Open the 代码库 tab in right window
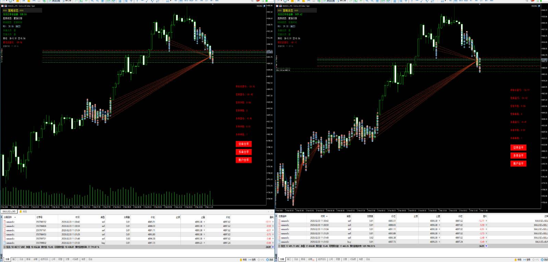This screenshot has width=548, height=262. 353,259
